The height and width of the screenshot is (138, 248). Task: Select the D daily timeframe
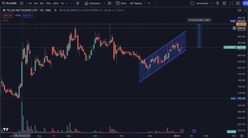pyautogui.click(x=67, y=3)
